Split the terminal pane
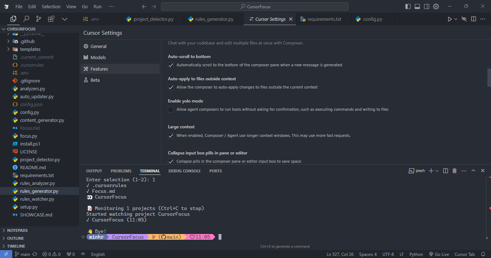This screenshot has width=491, height=258. coord(446,171)
